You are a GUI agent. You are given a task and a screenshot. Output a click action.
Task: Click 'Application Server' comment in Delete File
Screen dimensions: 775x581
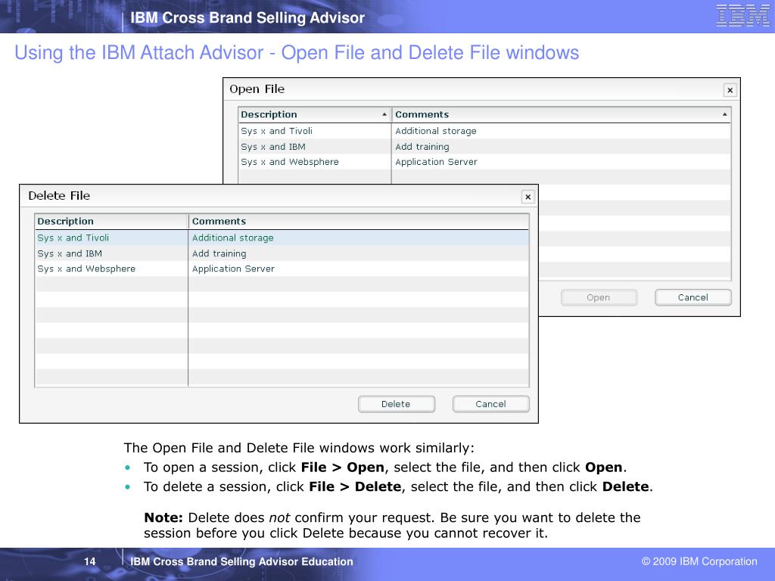coord(233,269)
